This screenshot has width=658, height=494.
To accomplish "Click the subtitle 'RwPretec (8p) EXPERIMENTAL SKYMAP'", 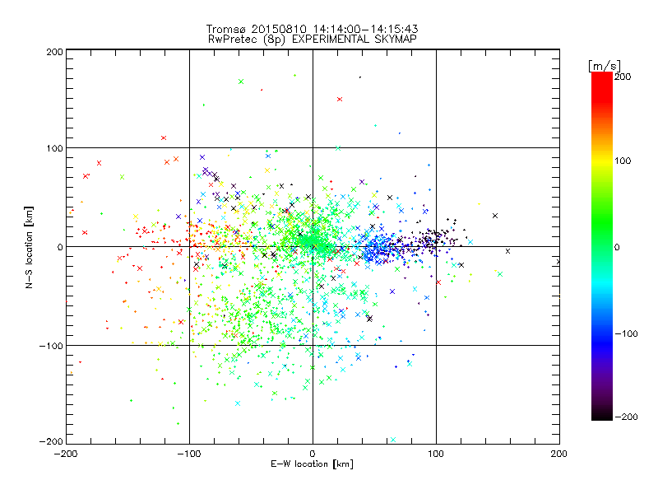I will (x=312, y=40).
